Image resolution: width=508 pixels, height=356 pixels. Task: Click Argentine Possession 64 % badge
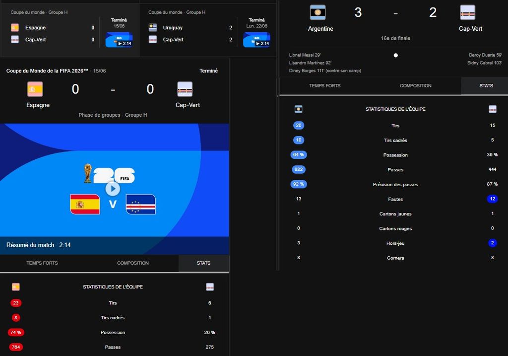pyautogui.click(x=298, y=154)
